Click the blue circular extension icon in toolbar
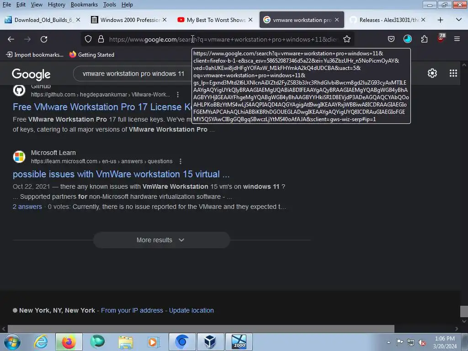The height and width of the screenshot is (351, 468). click(407, 39)
